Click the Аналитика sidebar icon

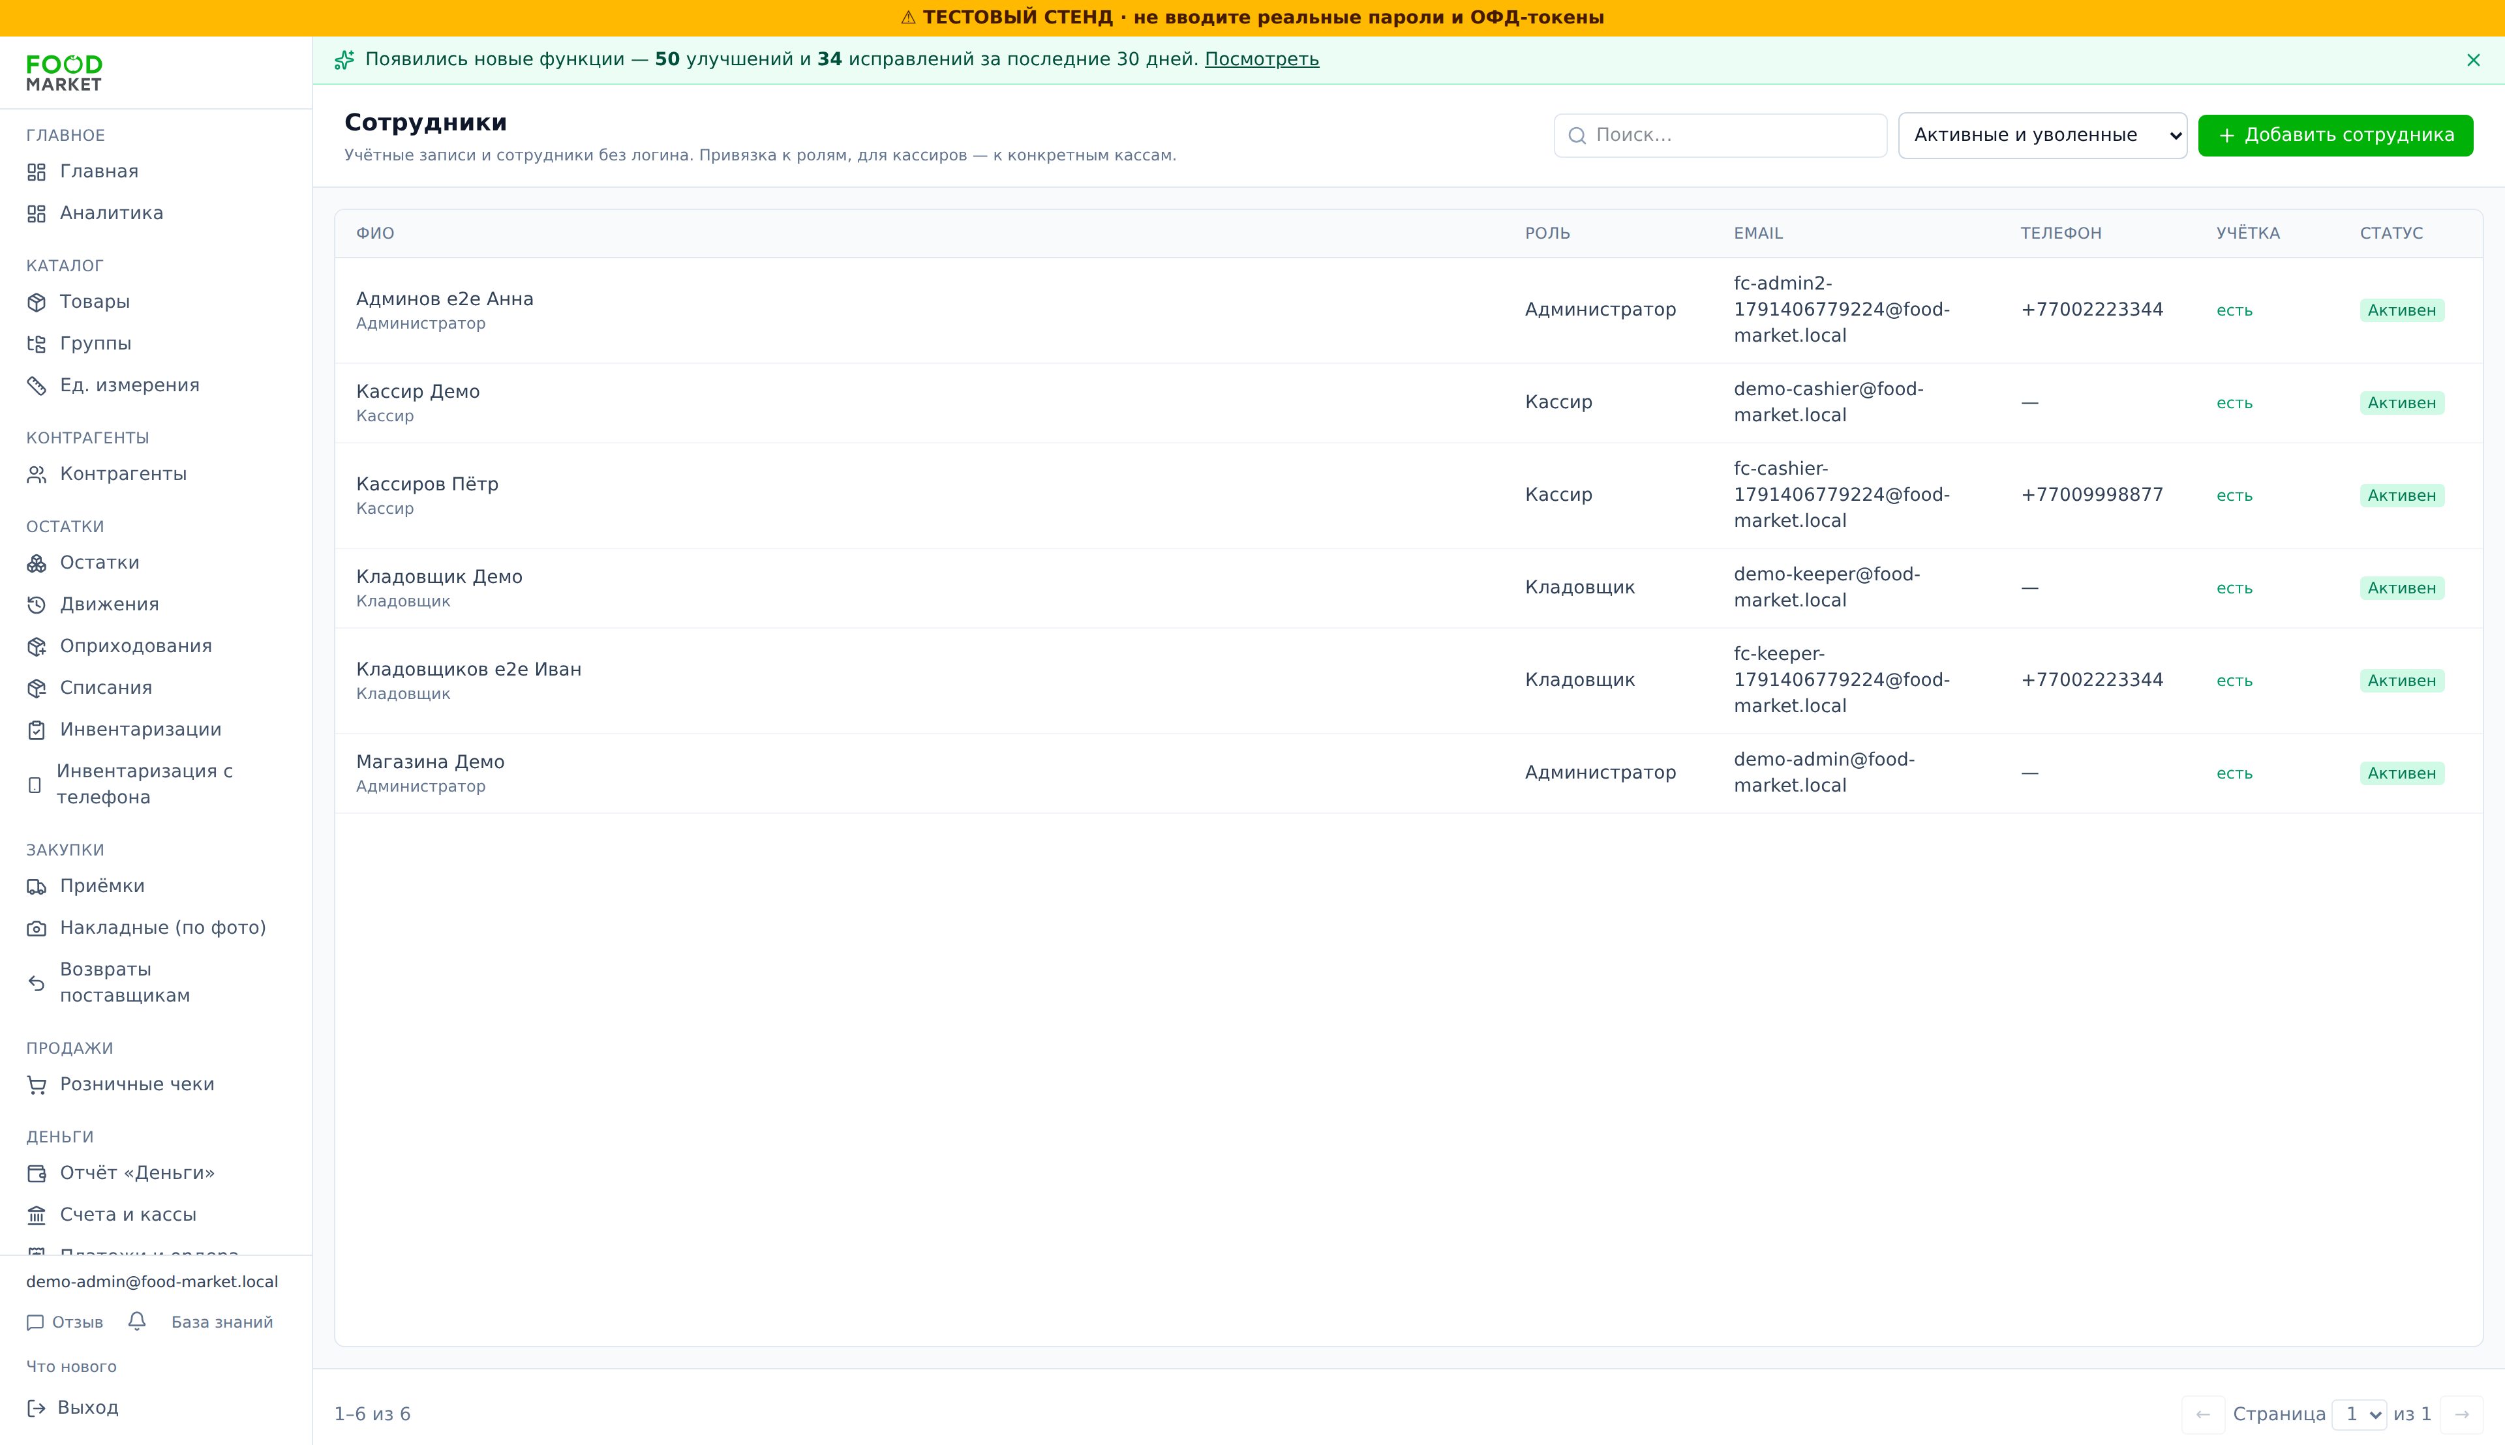pyautogui.click(x=37, y=213)
